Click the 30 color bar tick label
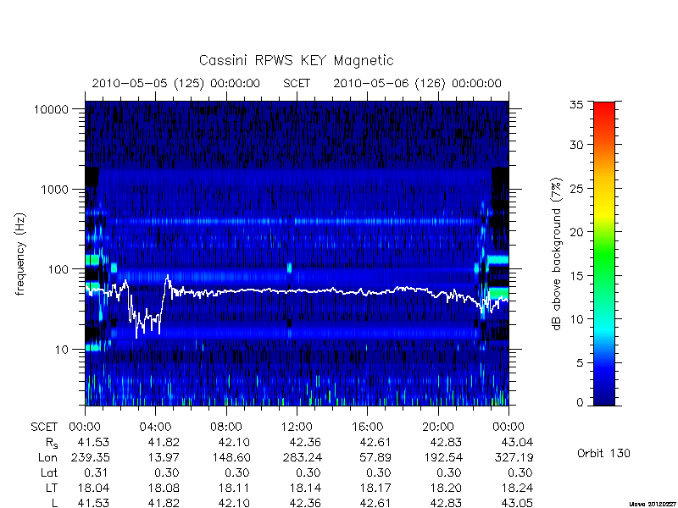678x508 pixels. (x=576, y=145)
